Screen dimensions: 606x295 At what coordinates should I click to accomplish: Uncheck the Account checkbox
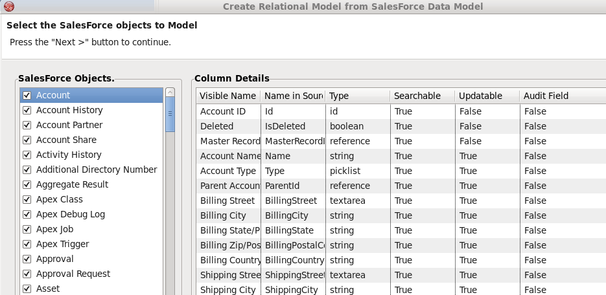(27, 95)
